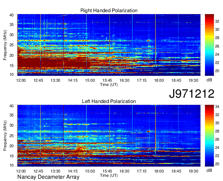Click the 15 MHz tick on Right Handed plot
The width and height of the screenshot is (223, 181).
11,66
